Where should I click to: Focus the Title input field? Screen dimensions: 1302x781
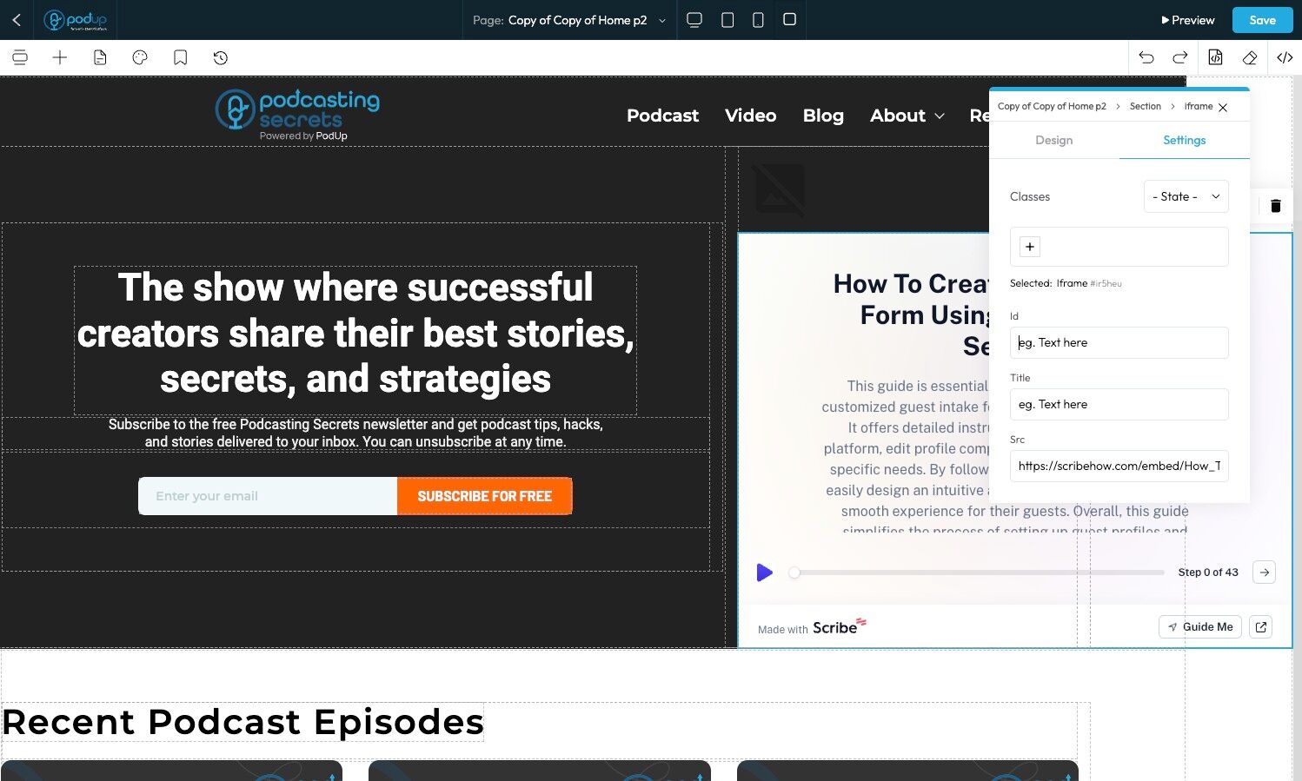pyautogui.click(x=1119, y=404)
